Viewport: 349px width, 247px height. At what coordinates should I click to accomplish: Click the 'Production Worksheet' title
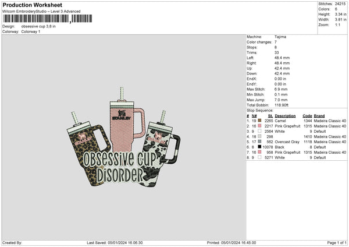[x=32, y=5]
